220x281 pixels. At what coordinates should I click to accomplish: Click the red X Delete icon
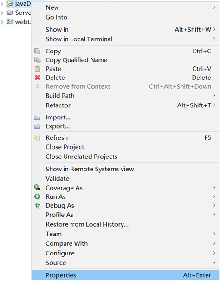click(x=37, y=78)
